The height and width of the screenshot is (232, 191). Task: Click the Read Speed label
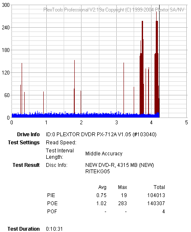coord(61,143)
